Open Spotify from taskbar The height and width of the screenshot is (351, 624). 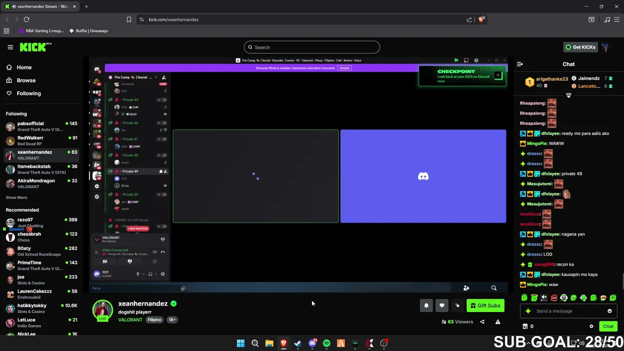coord(327,343)
